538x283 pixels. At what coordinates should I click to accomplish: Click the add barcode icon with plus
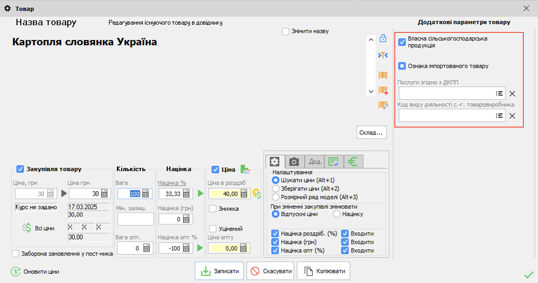[x=383, y=91]
